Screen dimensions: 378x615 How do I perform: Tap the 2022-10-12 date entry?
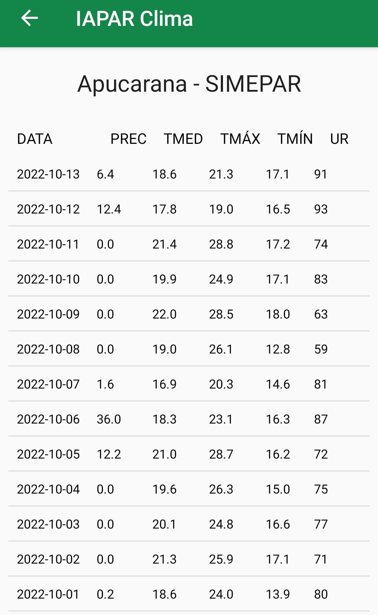click(x=48, y=209)
